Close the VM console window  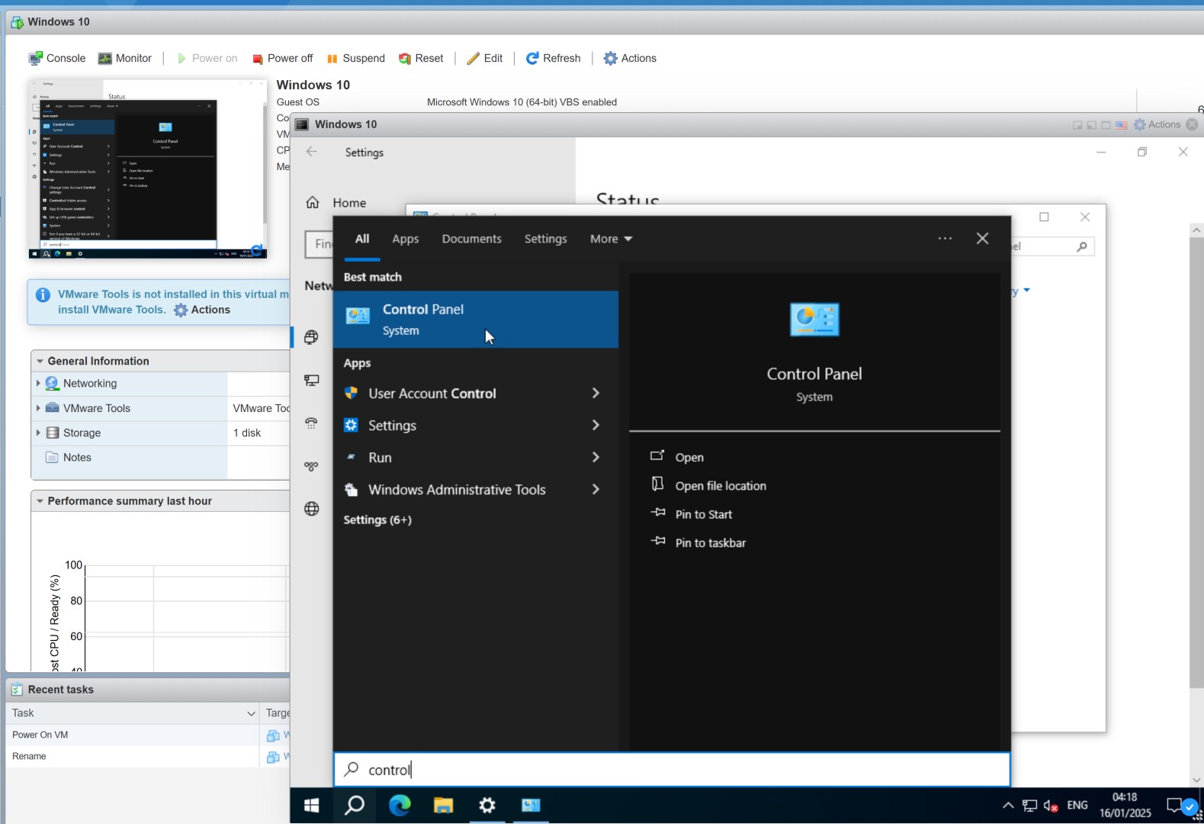pyautogui.click(x=1192, y=124)
